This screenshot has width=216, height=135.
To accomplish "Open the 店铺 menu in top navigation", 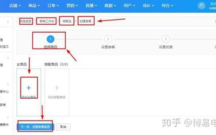I will 15,6.
